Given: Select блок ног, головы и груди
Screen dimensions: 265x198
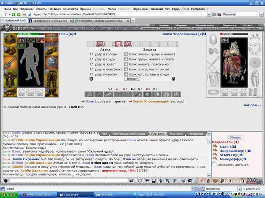Looking at the screenshot, I should (x=126, y=74).
